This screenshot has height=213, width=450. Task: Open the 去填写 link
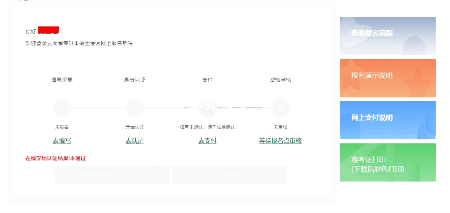(62, 141)
